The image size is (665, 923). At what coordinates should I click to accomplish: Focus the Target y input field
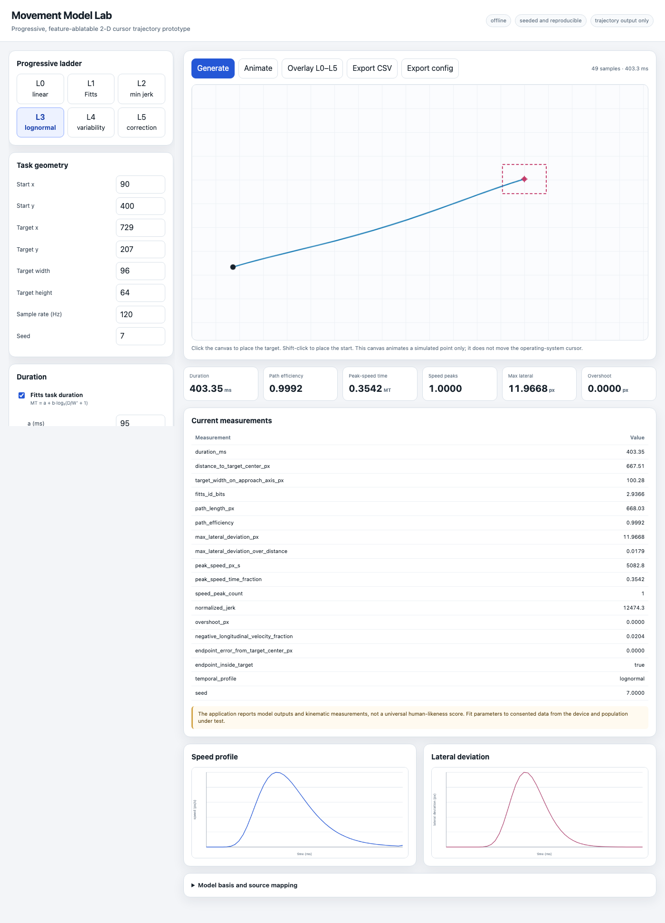[x=141, y=250]
